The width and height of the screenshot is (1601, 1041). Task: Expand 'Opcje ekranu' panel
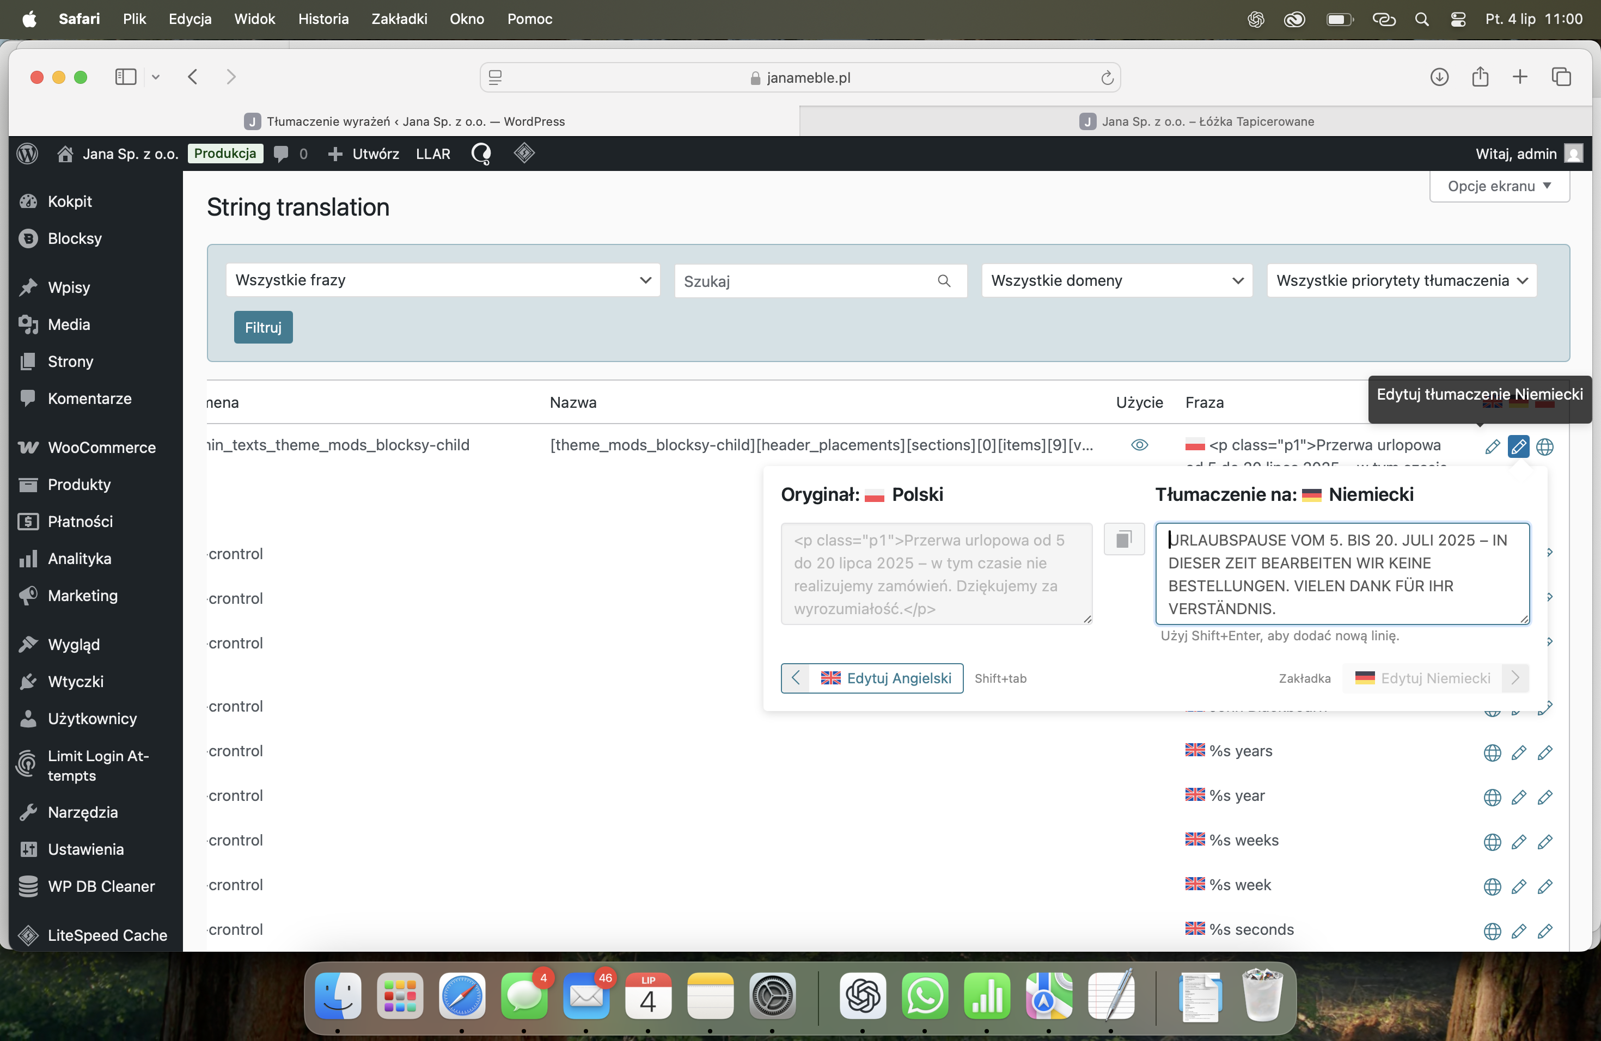(x=1499, y=186)
